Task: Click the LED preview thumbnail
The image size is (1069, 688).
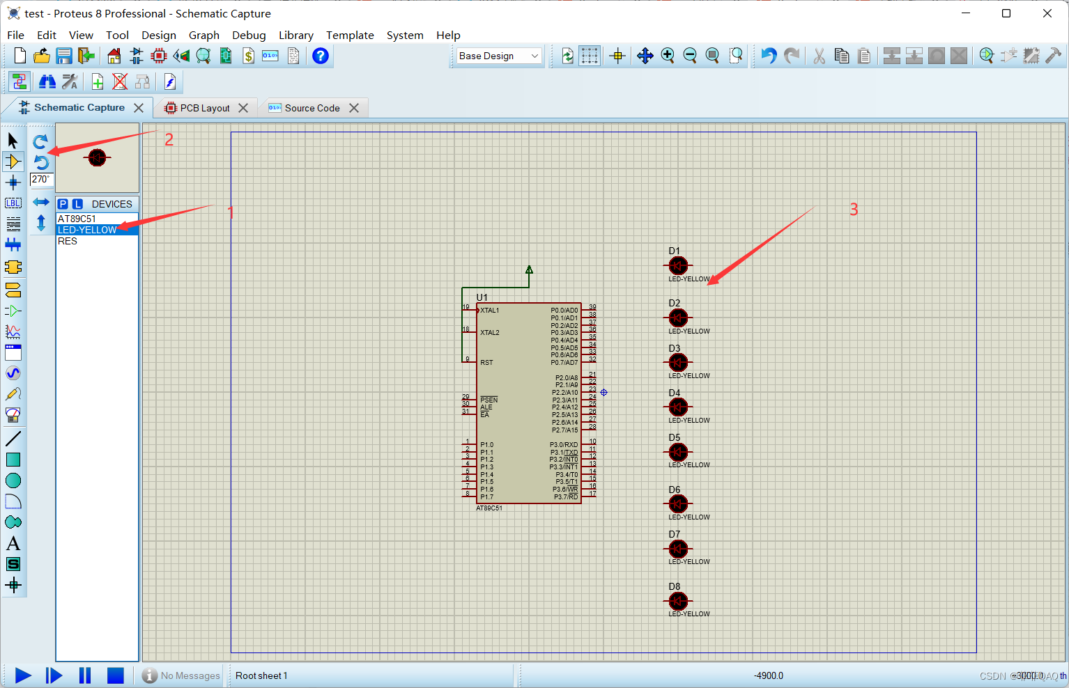Action: (x=97, y=158)
